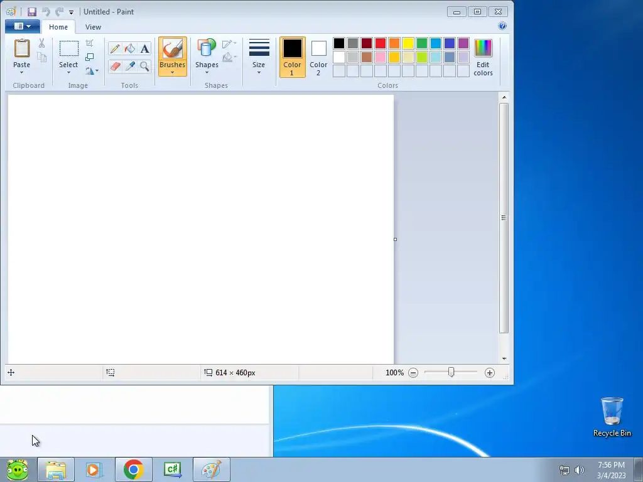Click the vertical scrollbar down arrow
This screenshot has width=643, height=482.
point(504,358)
